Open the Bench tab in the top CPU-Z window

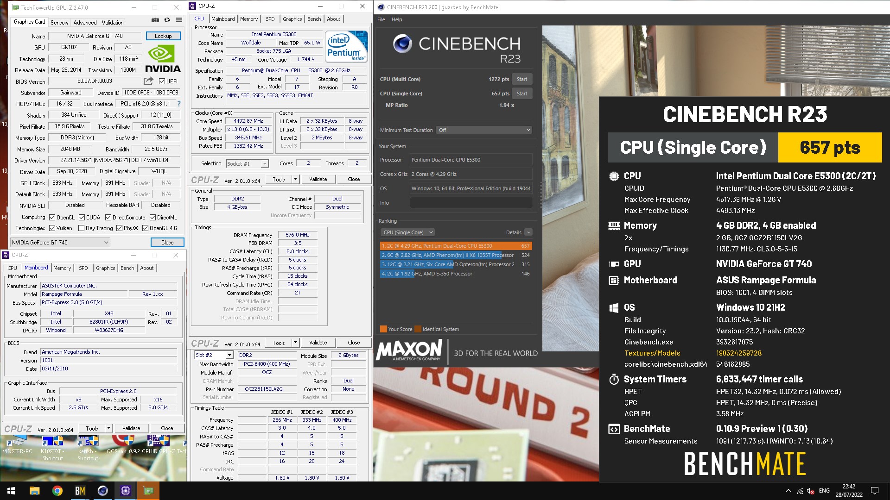click(314, 19)
